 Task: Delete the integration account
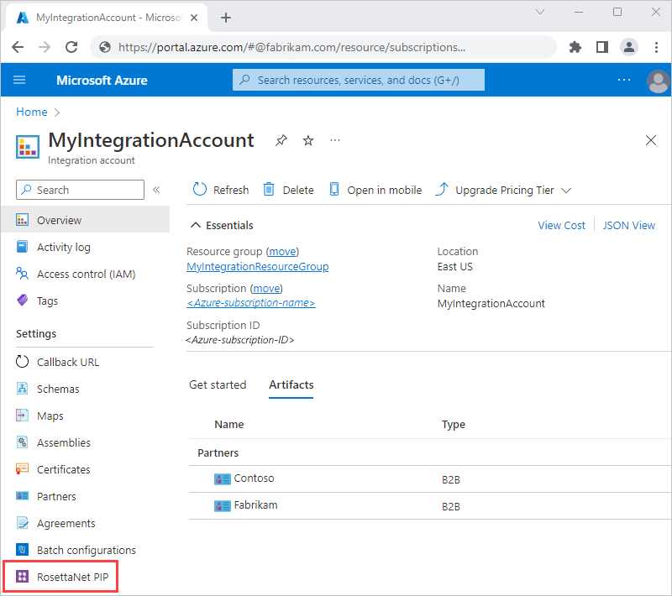(x=288, y=190)
